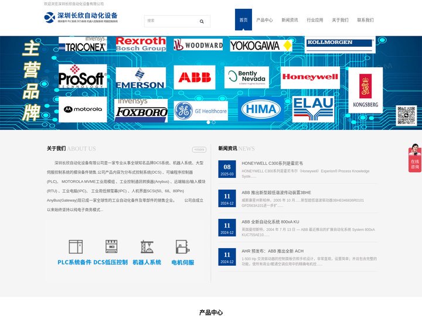
Task: Click the 关于我们 ABOUT US heading
Action: [x=72, y=149]
